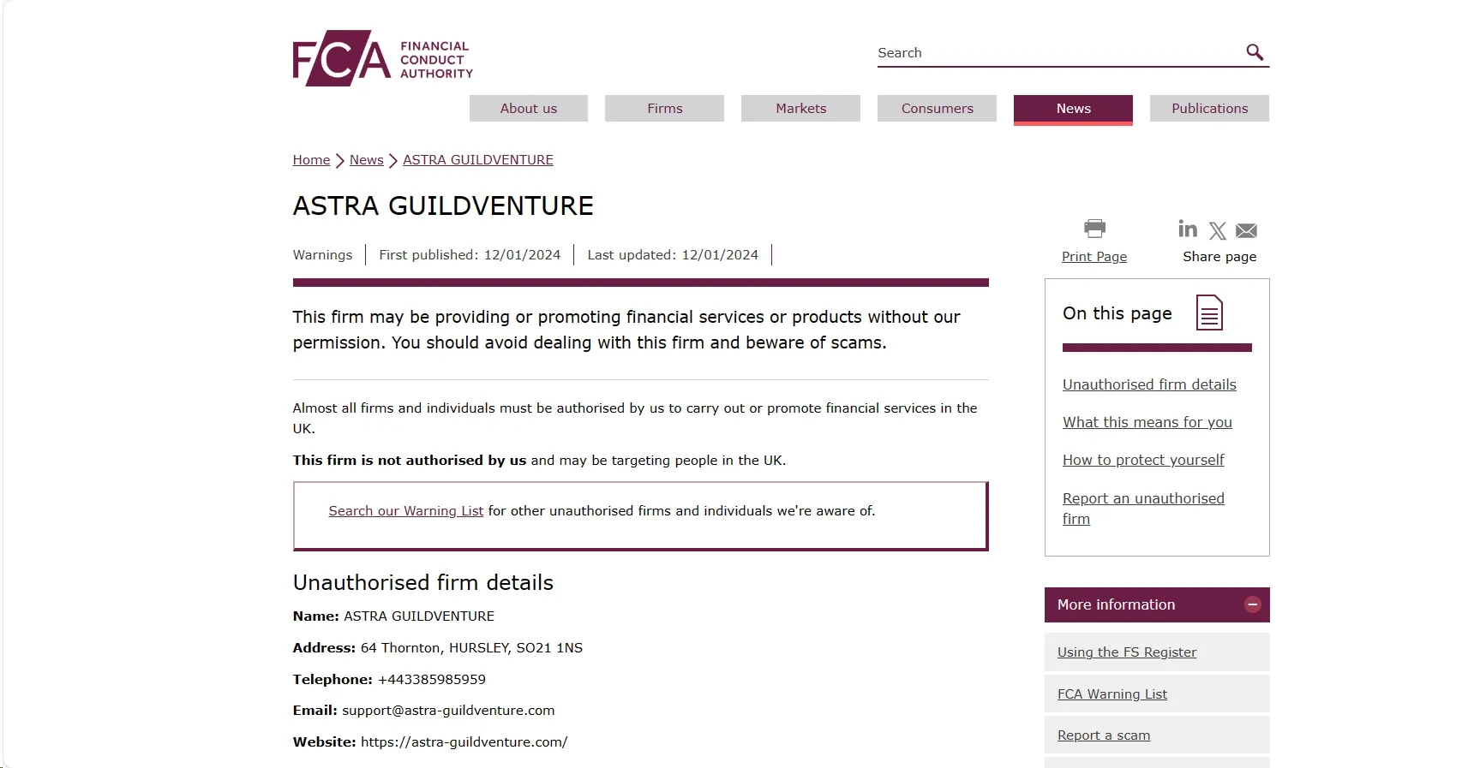1480x768 pixels.
Task: Share the page on X
Action: pos(1218,231)
